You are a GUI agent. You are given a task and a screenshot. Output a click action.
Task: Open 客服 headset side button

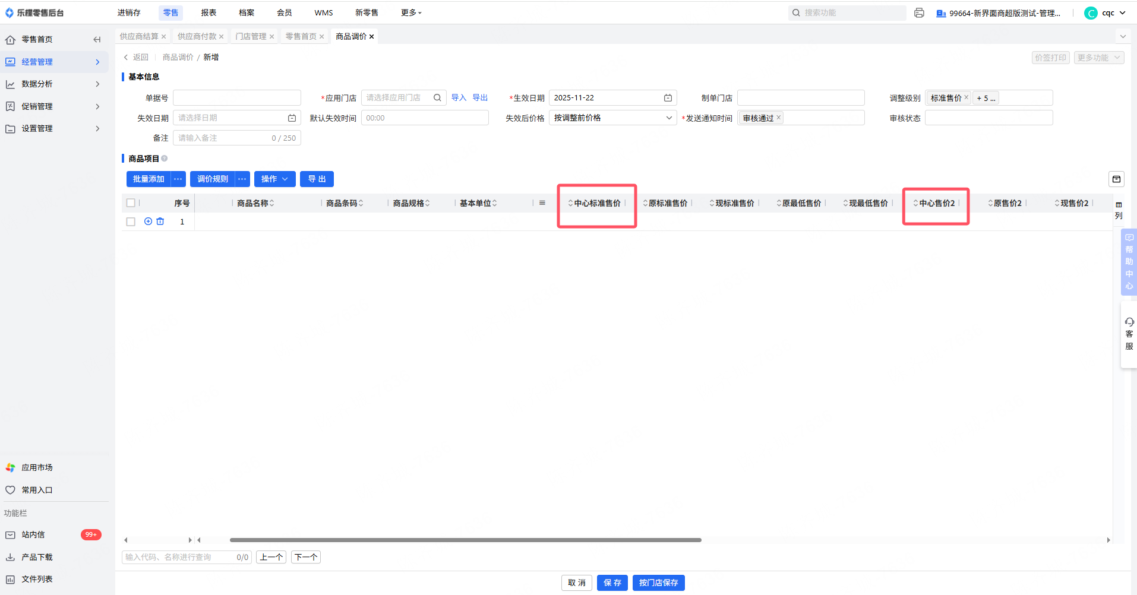1129,334
